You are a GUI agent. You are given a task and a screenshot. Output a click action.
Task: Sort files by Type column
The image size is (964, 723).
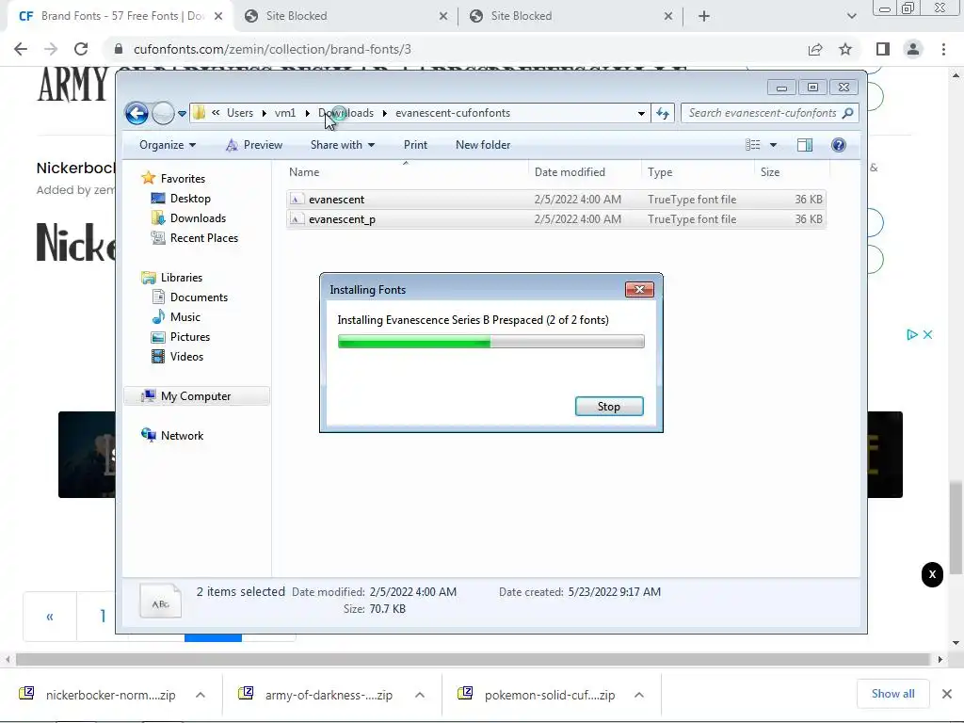coord(698,172)
